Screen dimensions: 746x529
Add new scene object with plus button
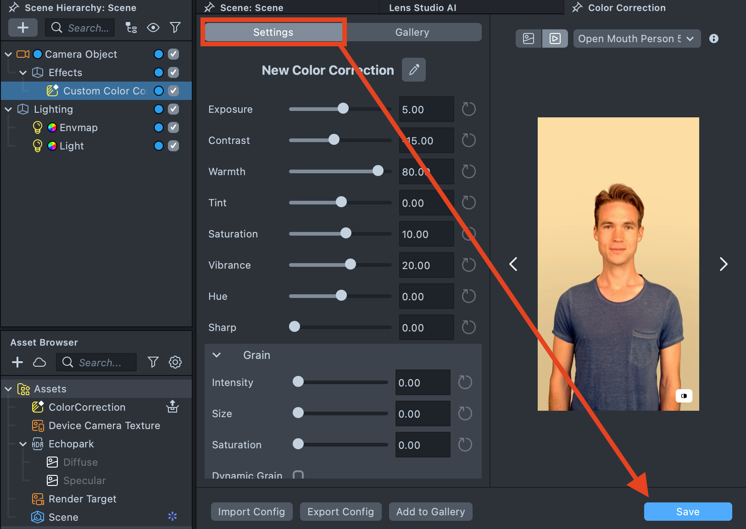tap(22, 28)
